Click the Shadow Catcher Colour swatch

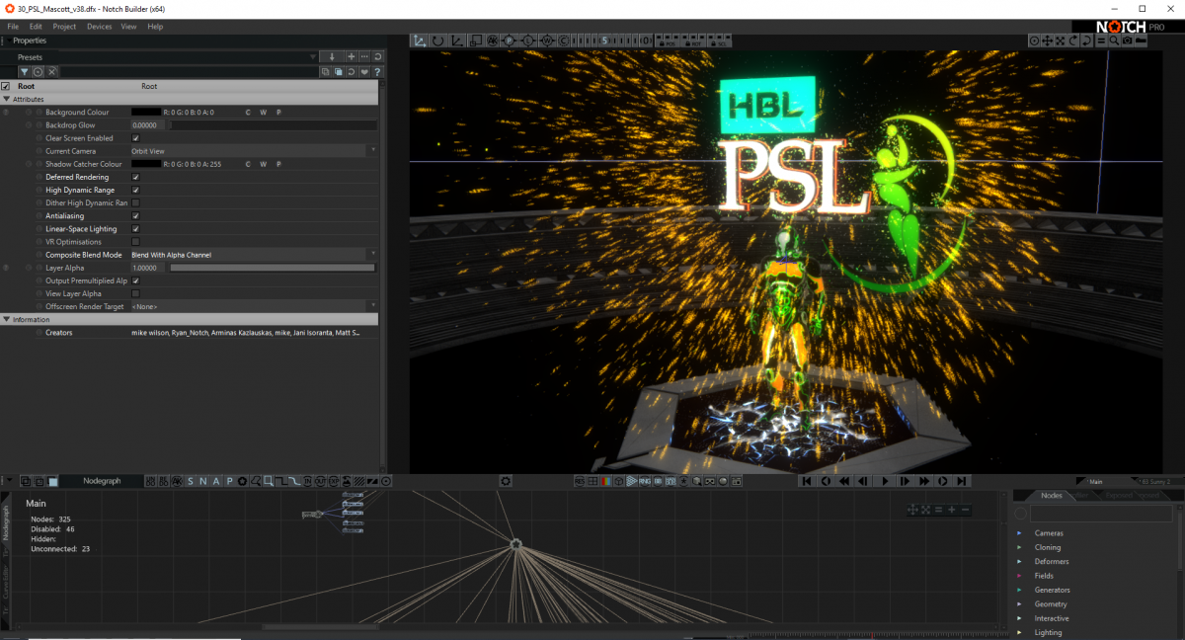coord(145,164)
